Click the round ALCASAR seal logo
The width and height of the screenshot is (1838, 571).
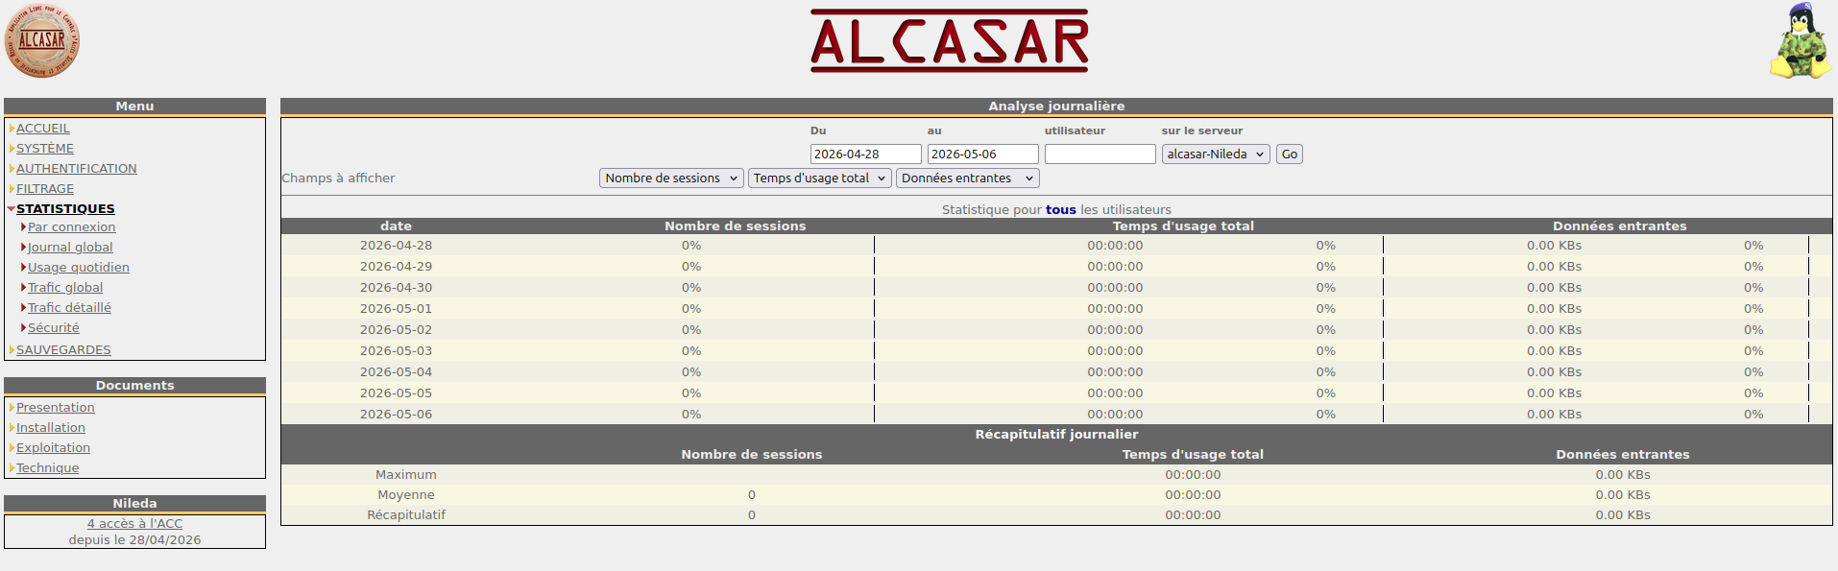point(42,41)
